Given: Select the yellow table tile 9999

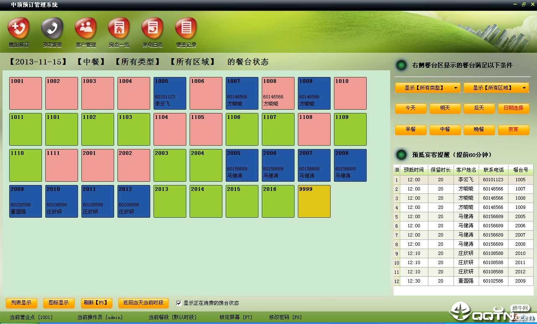Looking at the screenshot, I should pyautogui.click(x=314, y=201).
